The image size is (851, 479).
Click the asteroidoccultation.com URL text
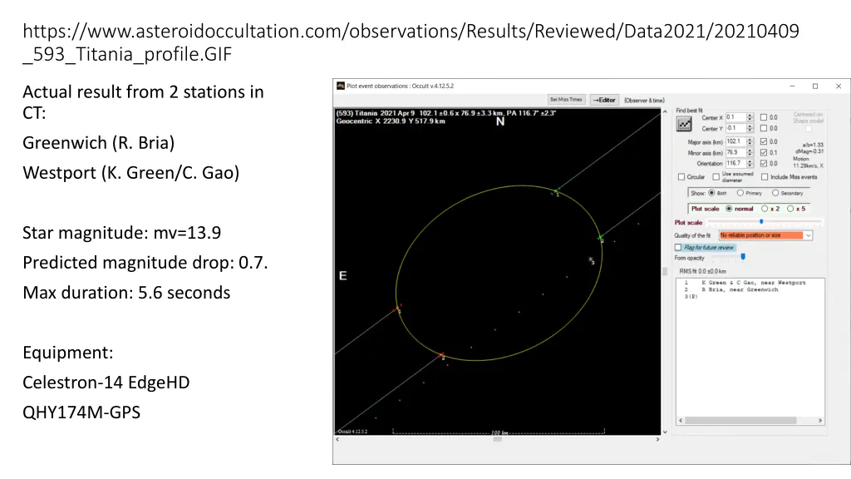coord(411,42)
